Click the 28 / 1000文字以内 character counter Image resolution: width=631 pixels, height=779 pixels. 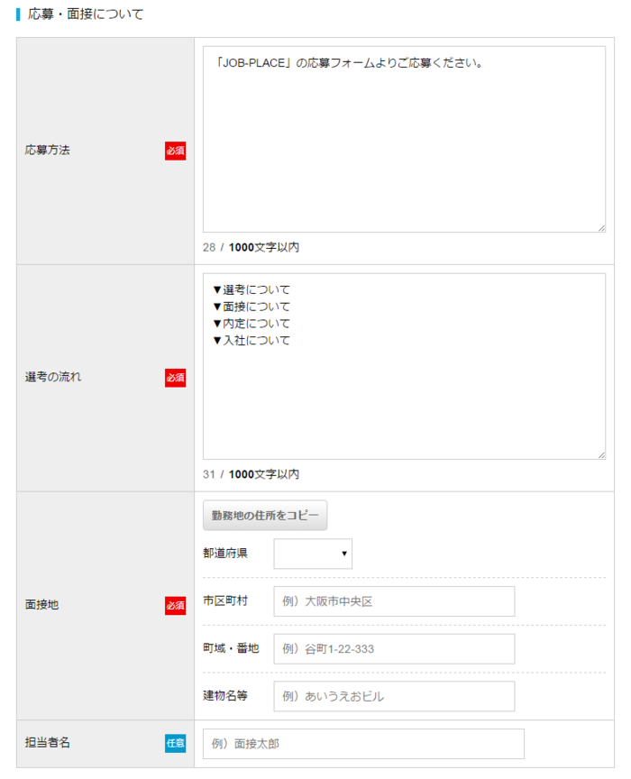tap(251, 247)
